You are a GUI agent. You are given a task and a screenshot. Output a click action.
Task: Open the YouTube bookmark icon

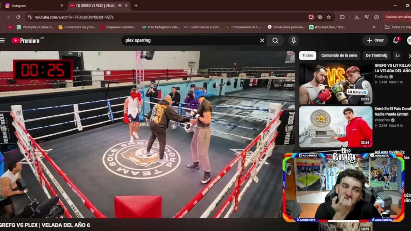(10, 27)
